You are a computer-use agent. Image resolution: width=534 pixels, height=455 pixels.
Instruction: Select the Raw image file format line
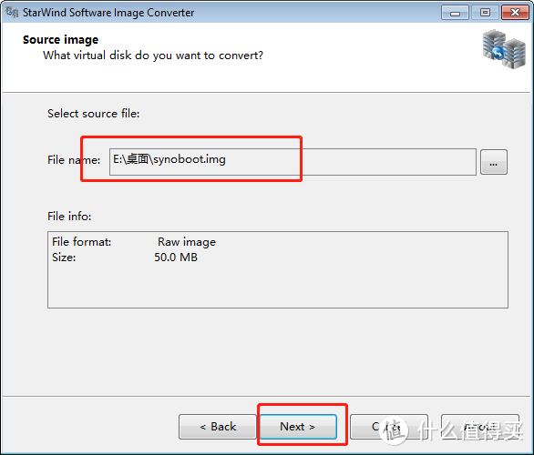(x=134, y=242)
